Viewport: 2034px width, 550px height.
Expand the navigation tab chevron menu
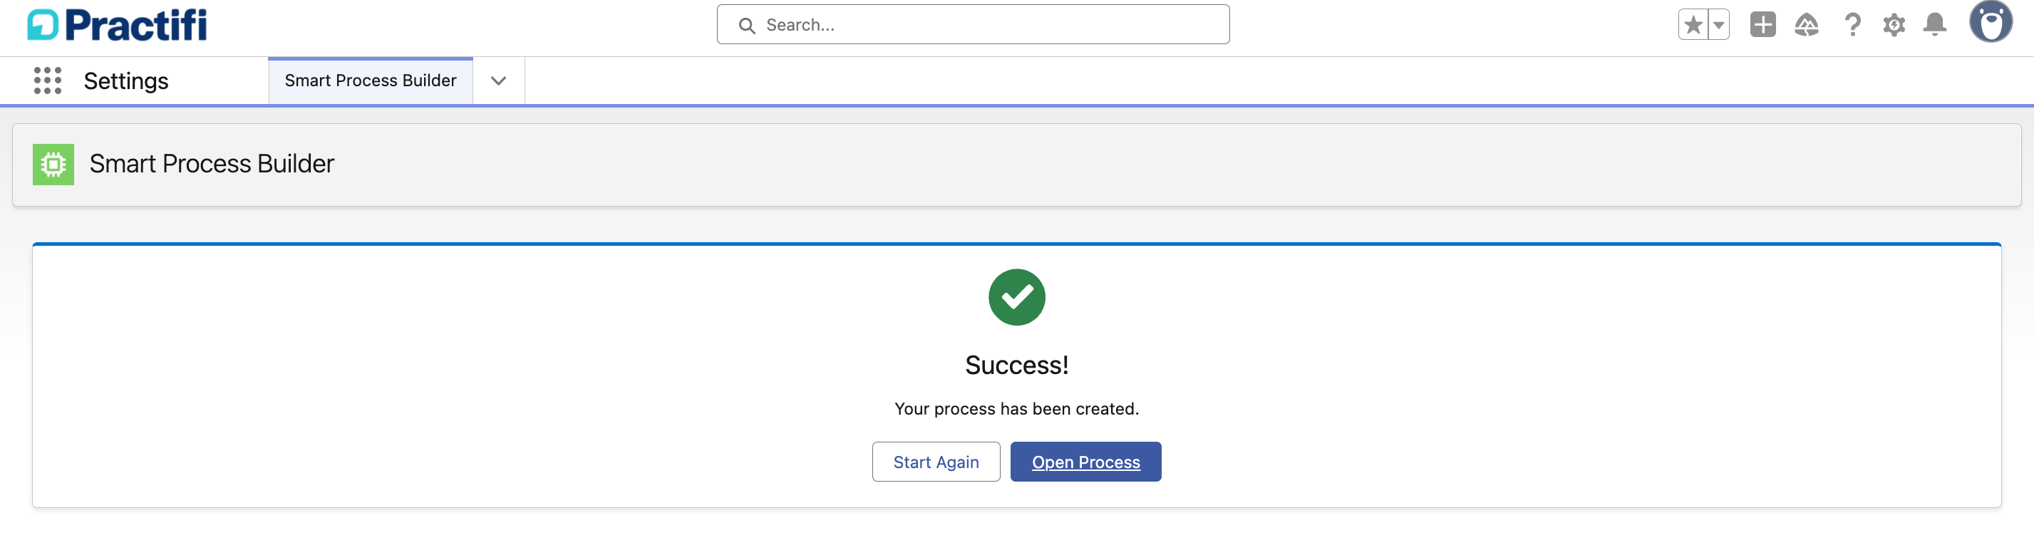click(498, 81)
